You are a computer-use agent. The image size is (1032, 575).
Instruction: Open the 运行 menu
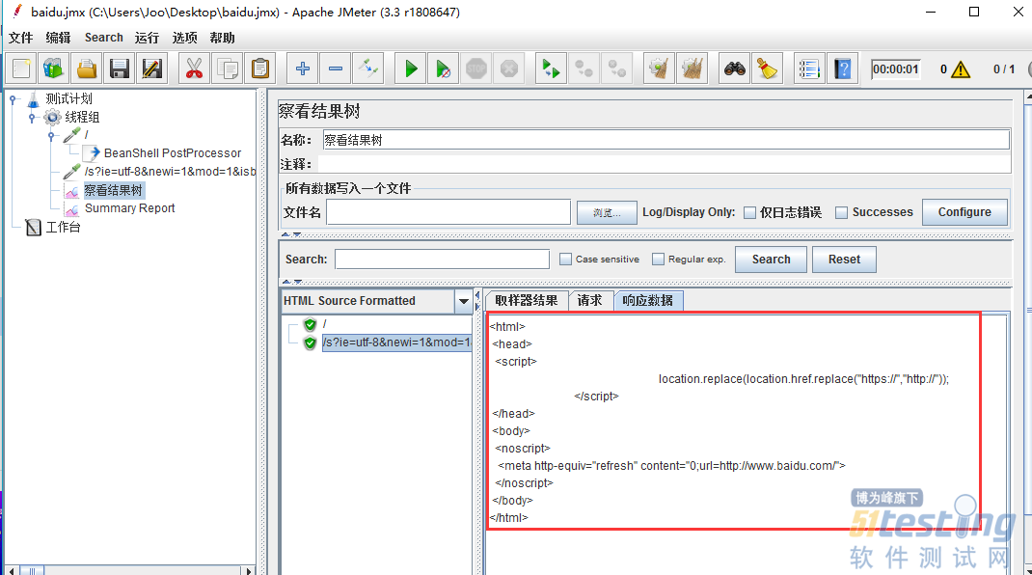147,38
